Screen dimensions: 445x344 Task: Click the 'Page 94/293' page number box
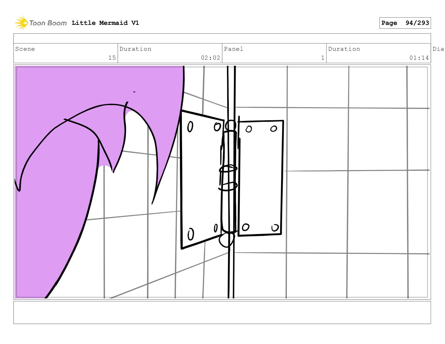click(405, 23)
